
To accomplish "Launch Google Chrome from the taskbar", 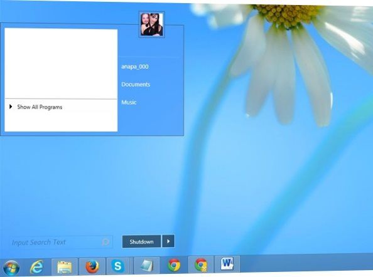I will (174, 265).
